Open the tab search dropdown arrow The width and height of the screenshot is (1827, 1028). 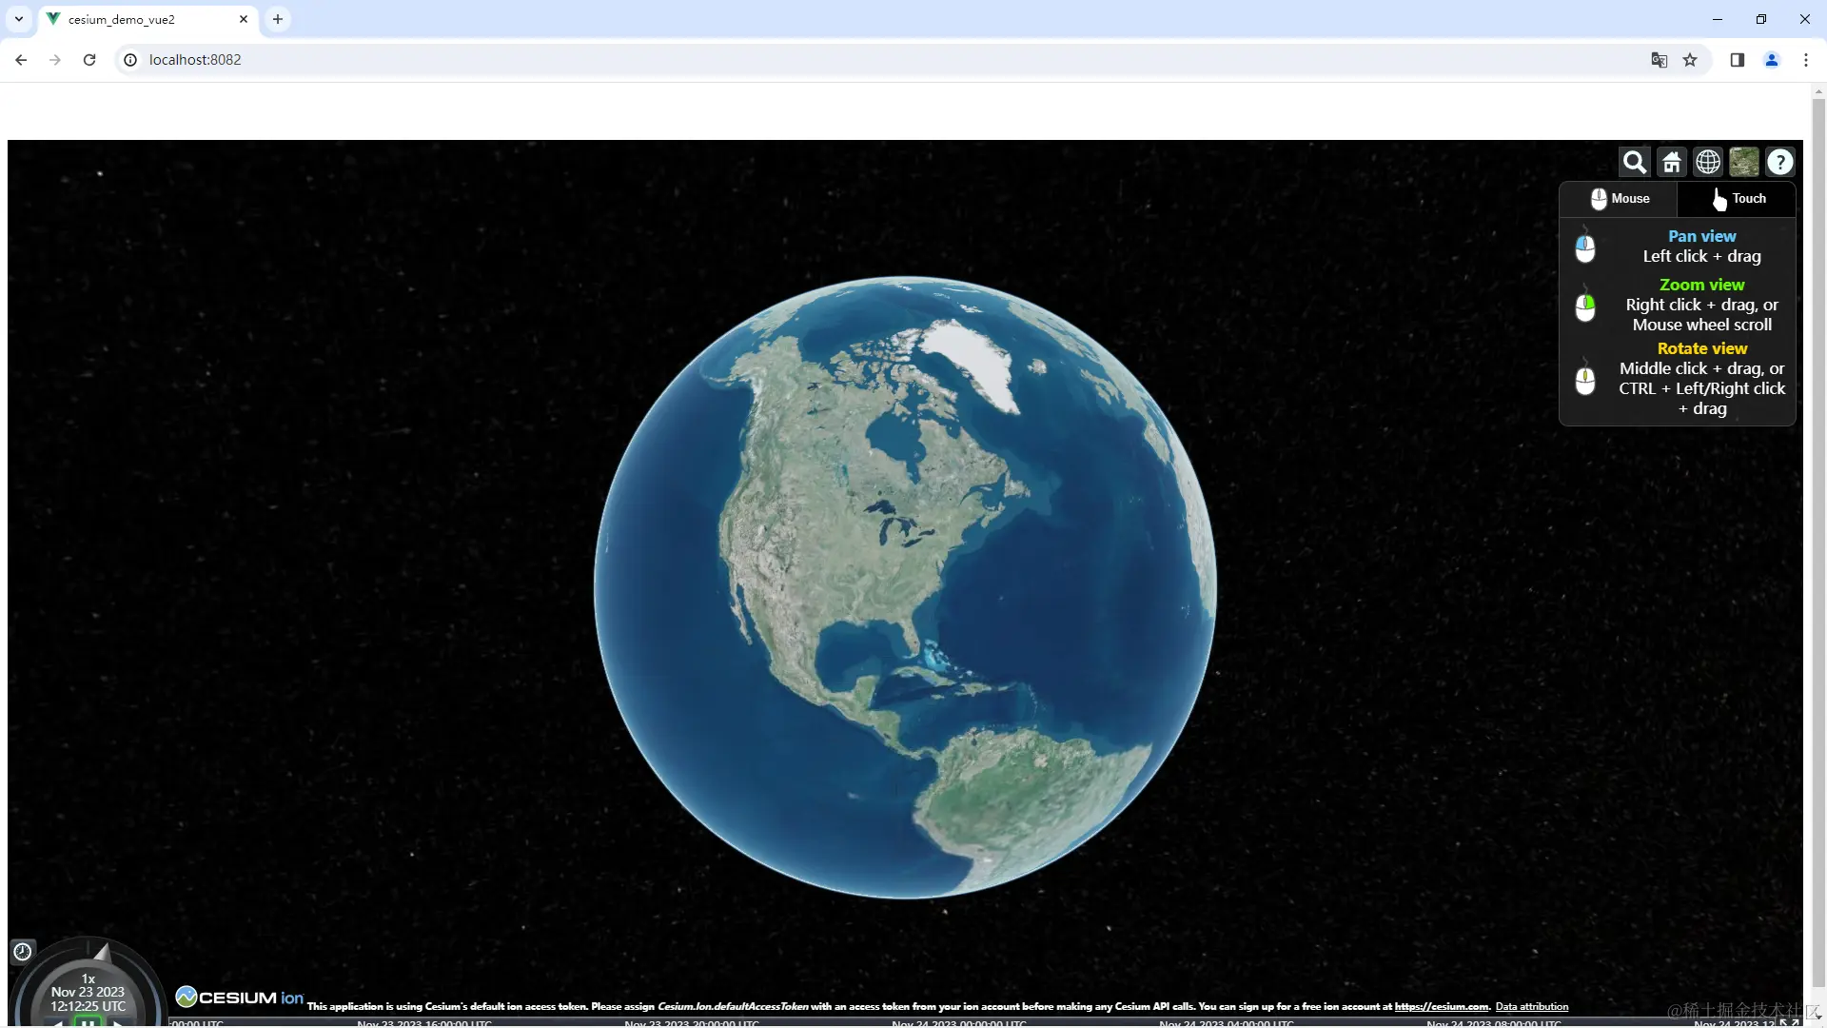point(18,19)
